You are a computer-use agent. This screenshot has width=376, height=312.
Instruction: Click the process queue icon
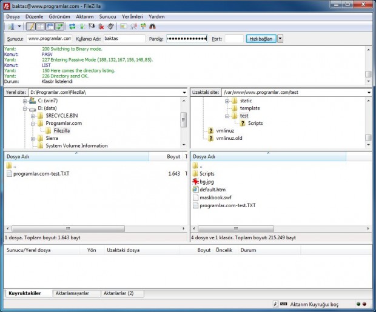click(x=82, y=27)
